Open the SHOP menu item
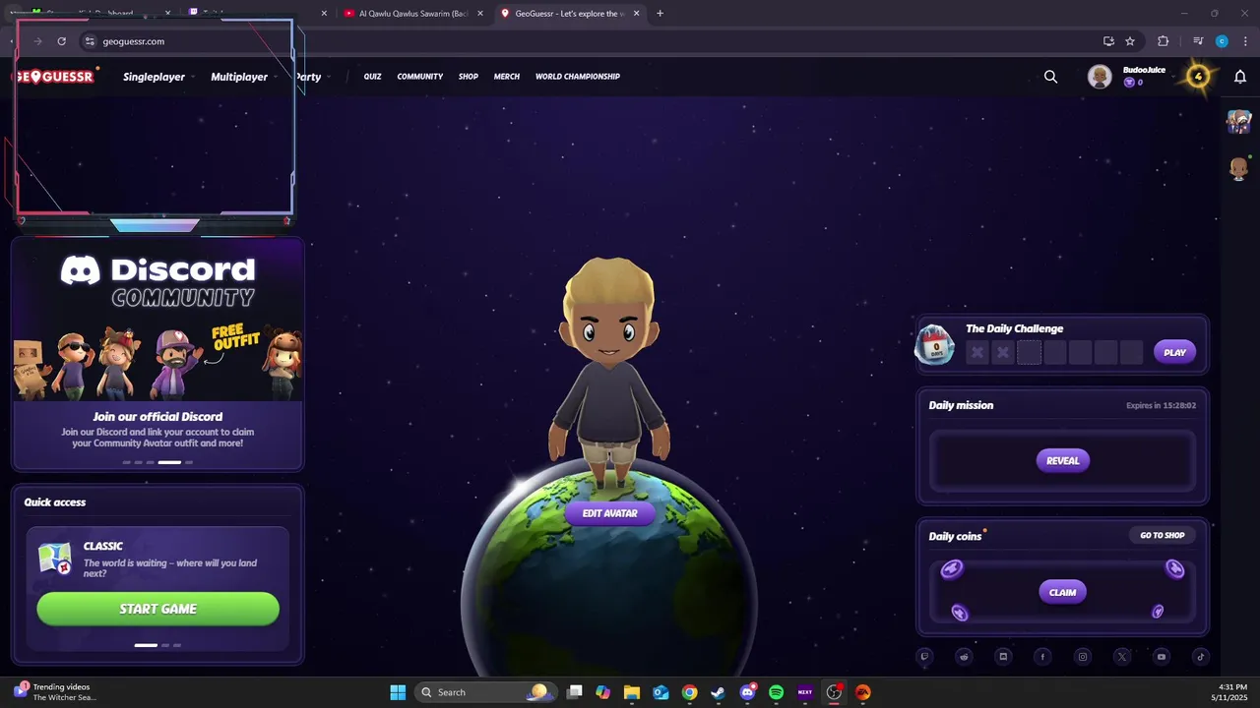This screenshot has width=1260, height=708. click(x=469, y=77)
